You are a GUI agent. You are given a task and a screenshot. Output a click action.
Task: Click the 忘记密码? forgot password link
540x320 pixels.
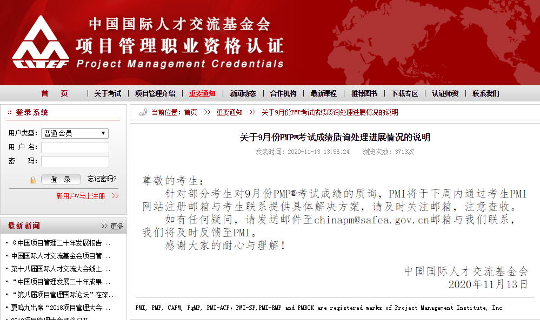tap(102, 179)
